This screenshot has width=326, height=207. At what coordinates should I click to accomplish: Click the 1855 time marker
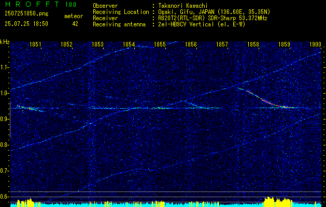[160, 45]
